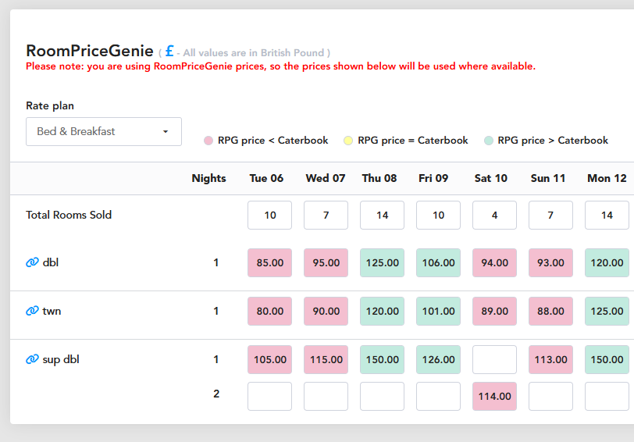Click dbl price 106.00 for Fri 09
The image size is (634, 442).
tap(438, 263)
